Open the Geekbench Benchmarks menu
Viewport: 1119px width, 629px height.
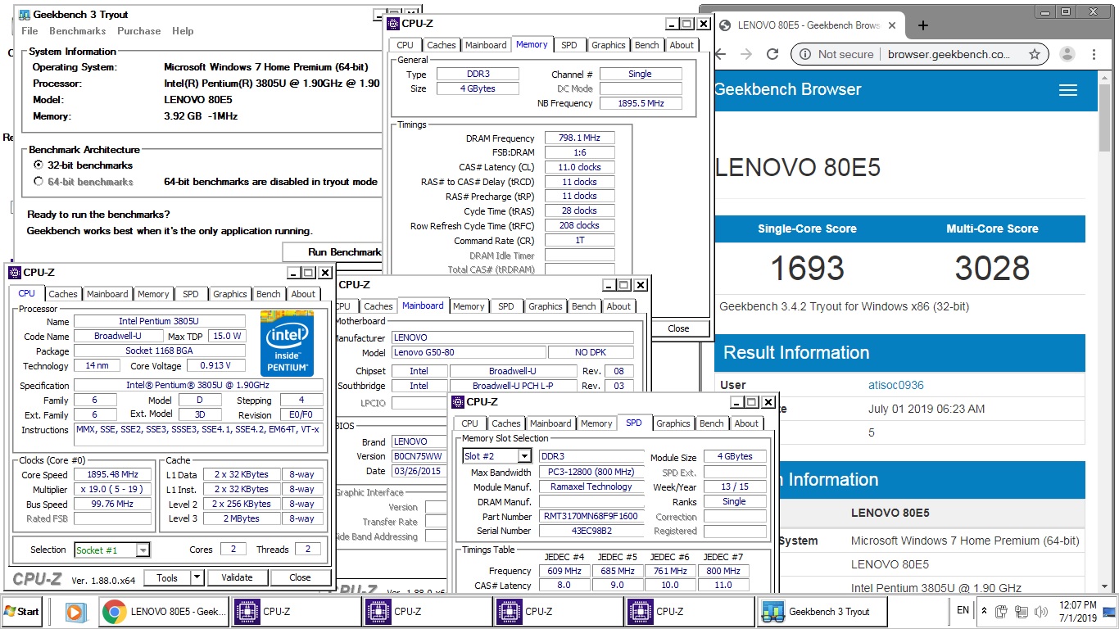click(x=78, y=31)
